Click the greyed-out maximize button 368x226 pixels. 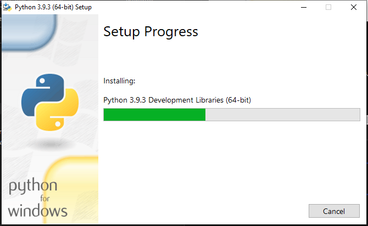click(x=328, y=7)
